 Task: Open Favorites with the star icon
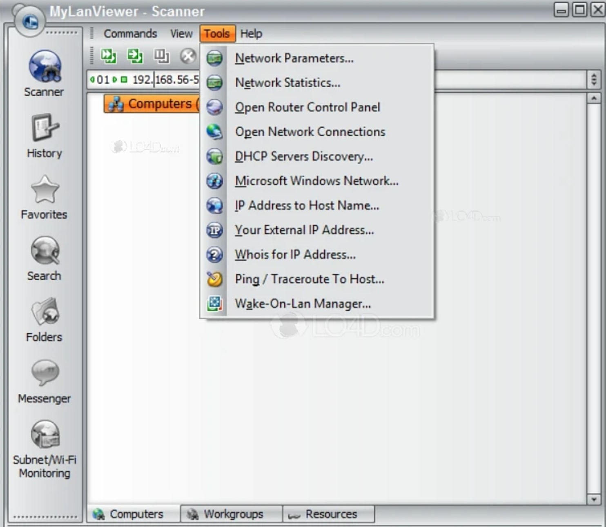tap(44, 197)
